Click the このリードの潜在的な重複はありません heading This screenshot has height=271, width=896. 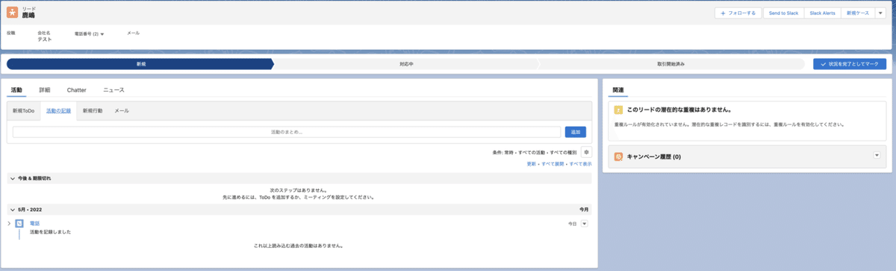pos(679,109)
